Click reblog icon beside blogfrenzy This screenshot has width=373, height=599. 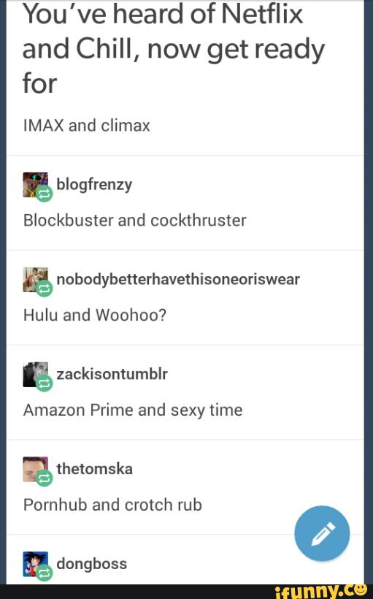45,194
